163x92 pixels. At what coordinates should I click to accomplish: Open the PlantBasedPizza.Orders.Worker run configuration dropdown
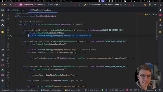pyautogui.click(x=103, y=5)
